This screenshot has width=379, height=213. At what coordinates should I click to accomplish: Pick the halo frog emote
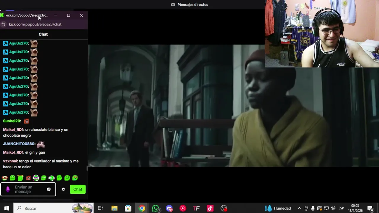click(x=20, y=178)
